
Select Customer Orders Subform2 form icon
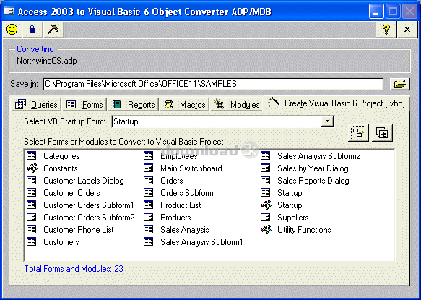[32, 217]
